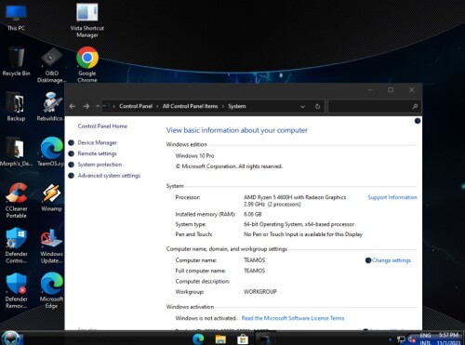Show hidden tray icons arrow
This screenshot has width=465, height=345.
click(391, 339)
